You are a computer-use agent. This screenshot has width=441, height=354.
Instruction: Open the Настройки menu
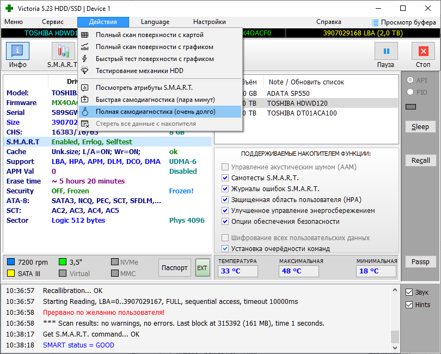pyautogui.click(x=209, y=22)
